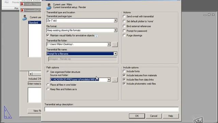Confirm settings with OK button
Viewport: 218px width, 123px height.
pos(137,116)
